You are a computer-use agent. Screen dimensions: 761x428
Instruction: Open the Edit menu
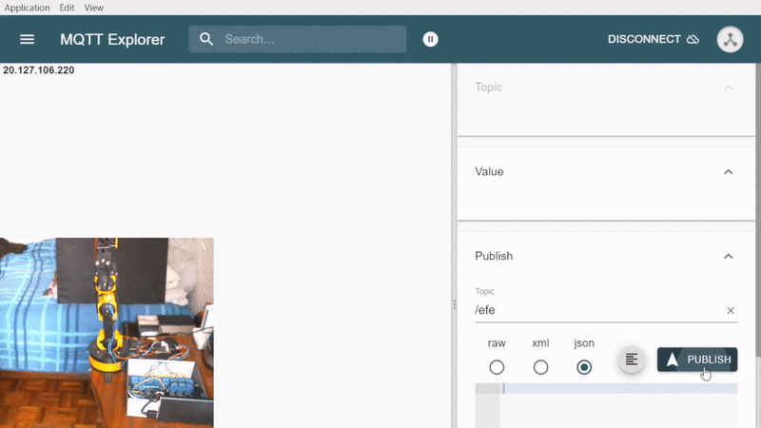(x=67, y=8)
